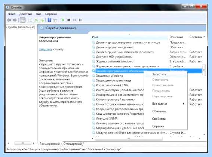Click the Запустить службу link
The image size is (212, 157).
pyautogui.click(x=46, y=49)
